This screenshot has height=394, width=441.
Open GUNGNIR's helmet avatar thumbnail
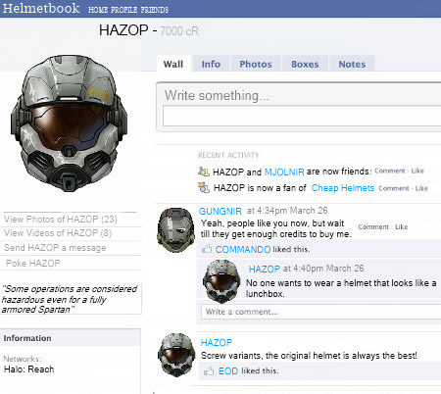(176, 230)
